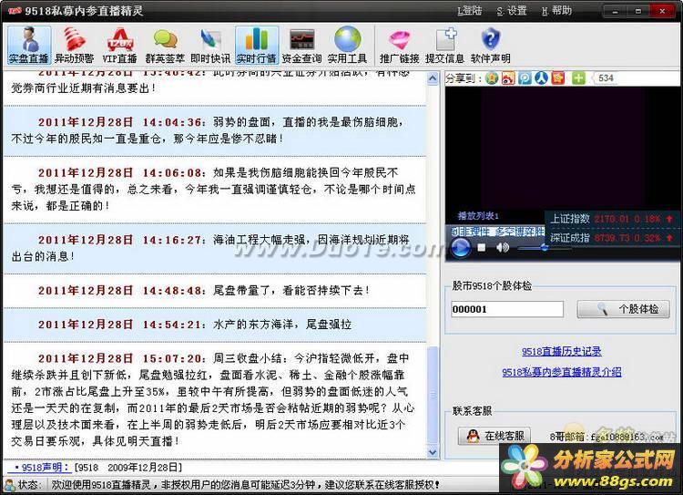Open the 登陆 menu

470,11
